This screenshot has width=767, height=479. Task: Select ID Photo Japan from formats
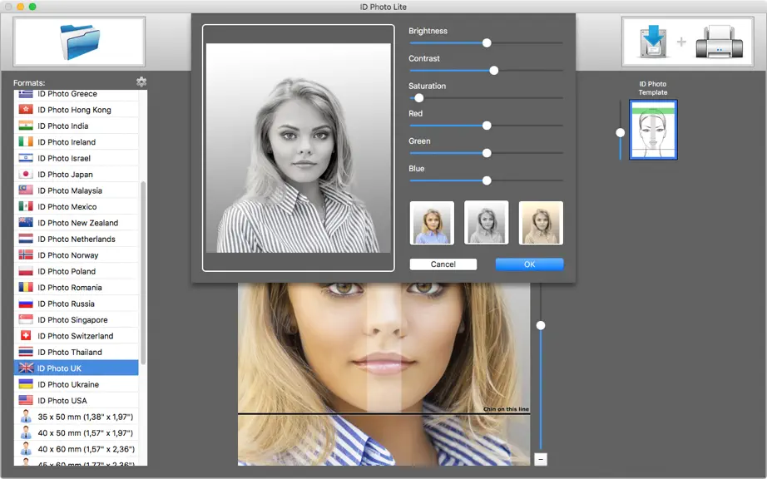tap(77, 174)
